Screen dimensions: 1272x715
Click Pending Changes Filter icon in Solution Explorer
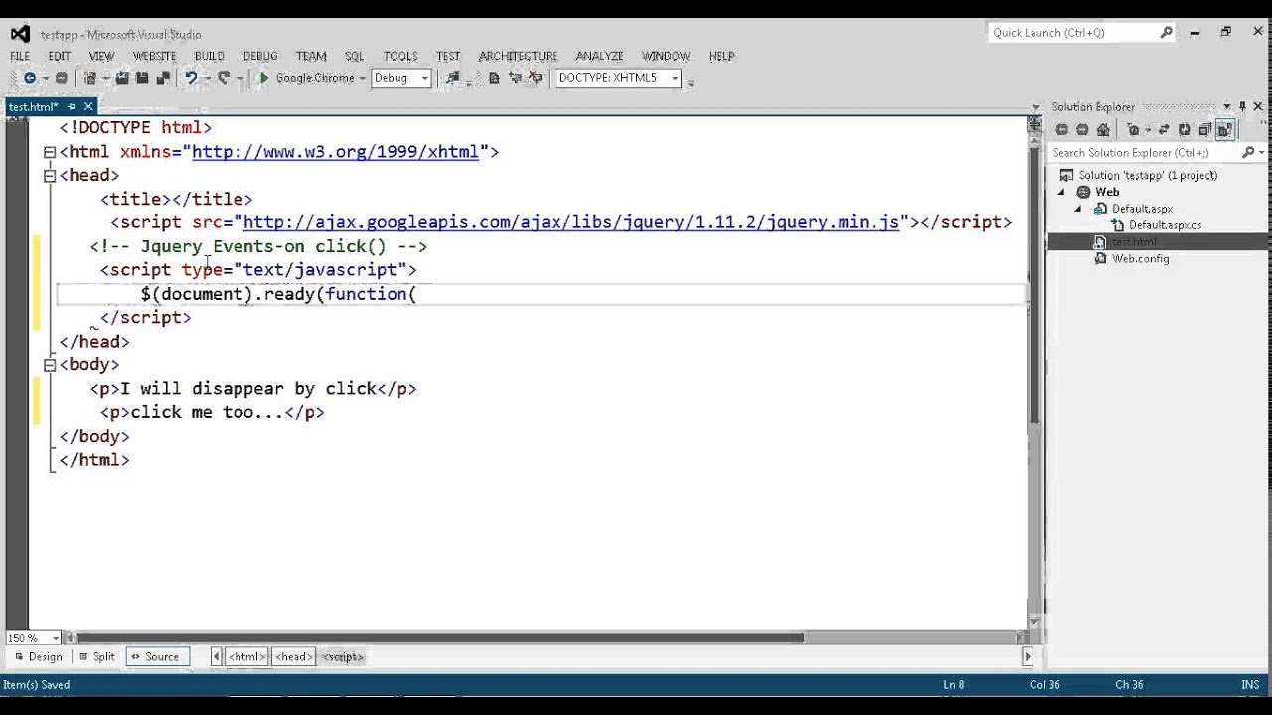tap(1132, 129)
